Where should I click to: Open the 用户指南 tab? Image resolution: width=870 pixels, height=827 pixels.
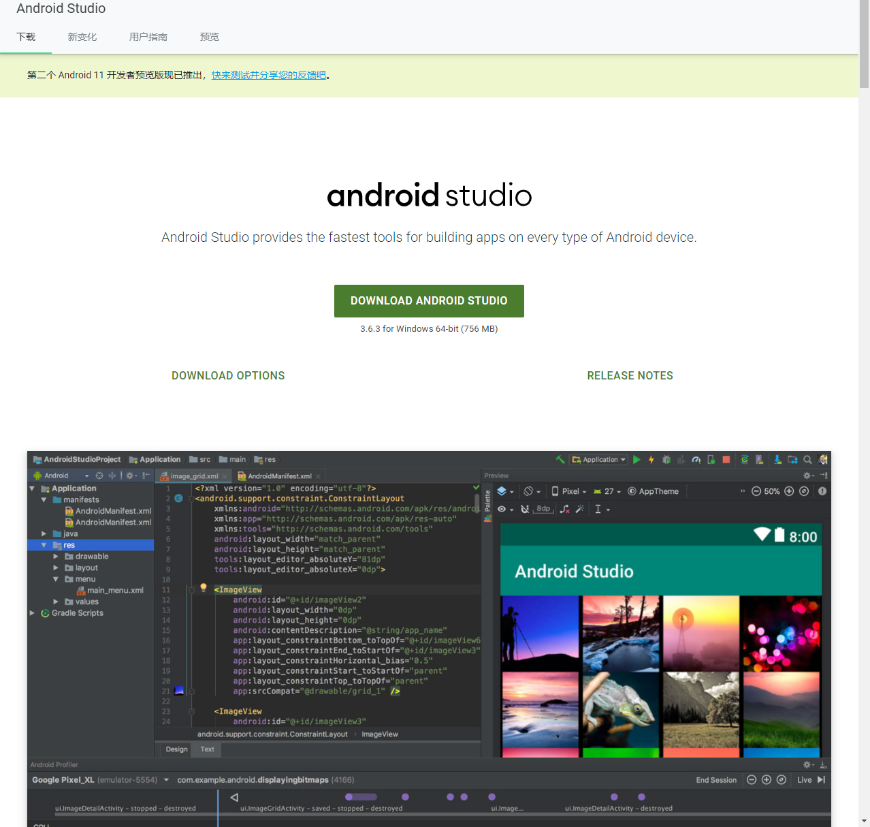tap(148, 37)
